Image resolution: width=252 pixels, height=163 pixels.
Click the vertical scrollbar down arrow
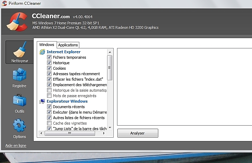tap(110, 128)
